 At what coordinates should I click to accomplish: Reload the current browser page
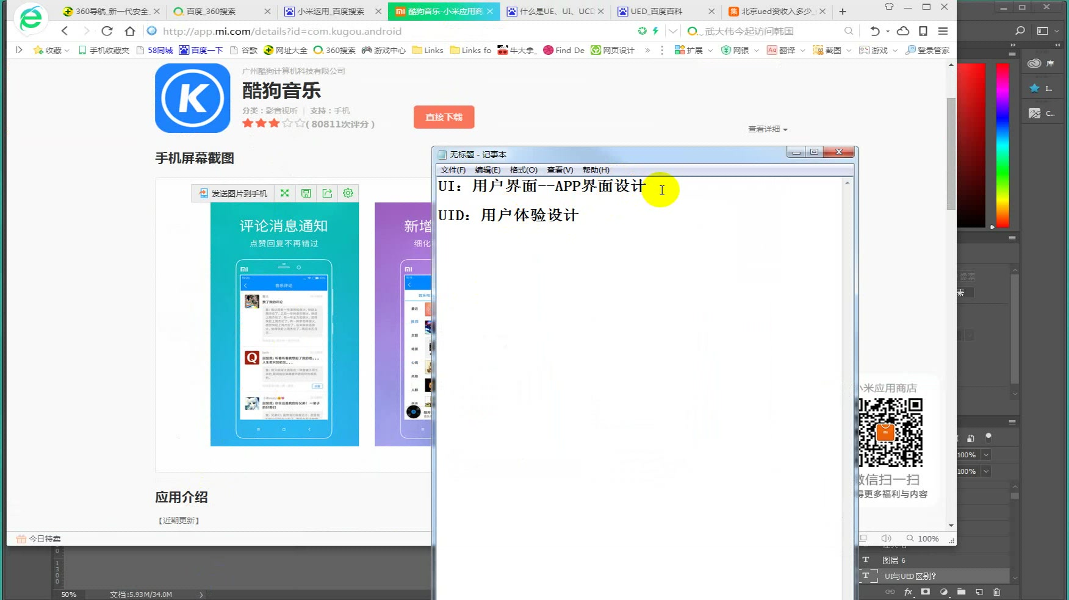(107, 31)
